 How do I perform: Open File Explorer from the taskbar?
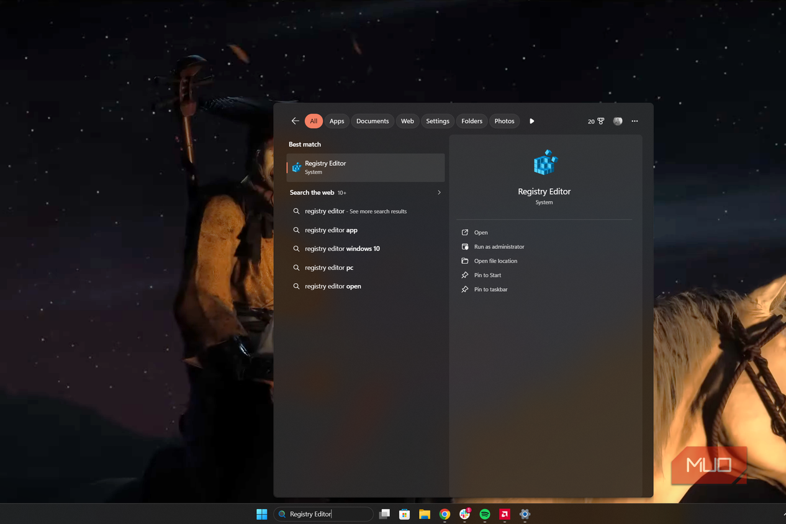[425, 514]
